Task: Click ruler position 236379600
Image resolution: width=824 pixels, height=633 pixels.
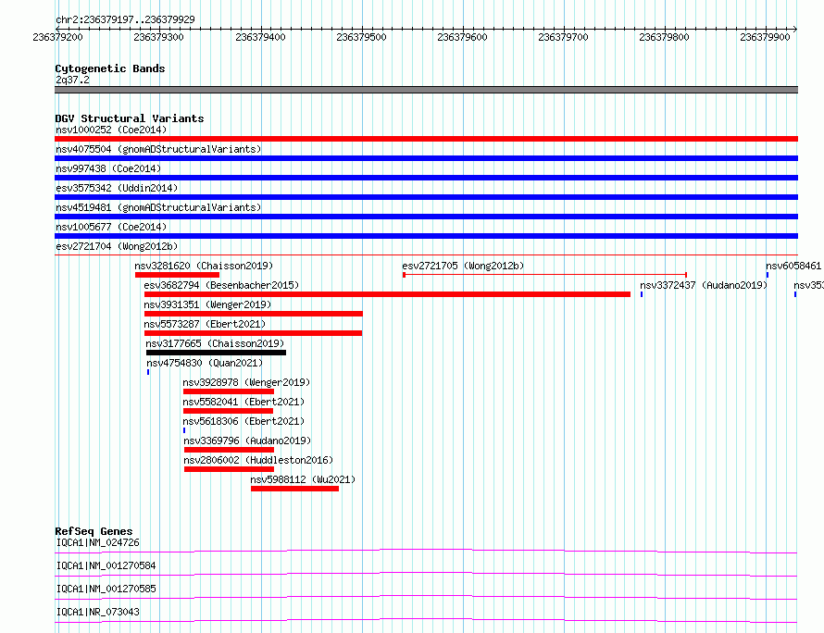Action: (462, 37)
